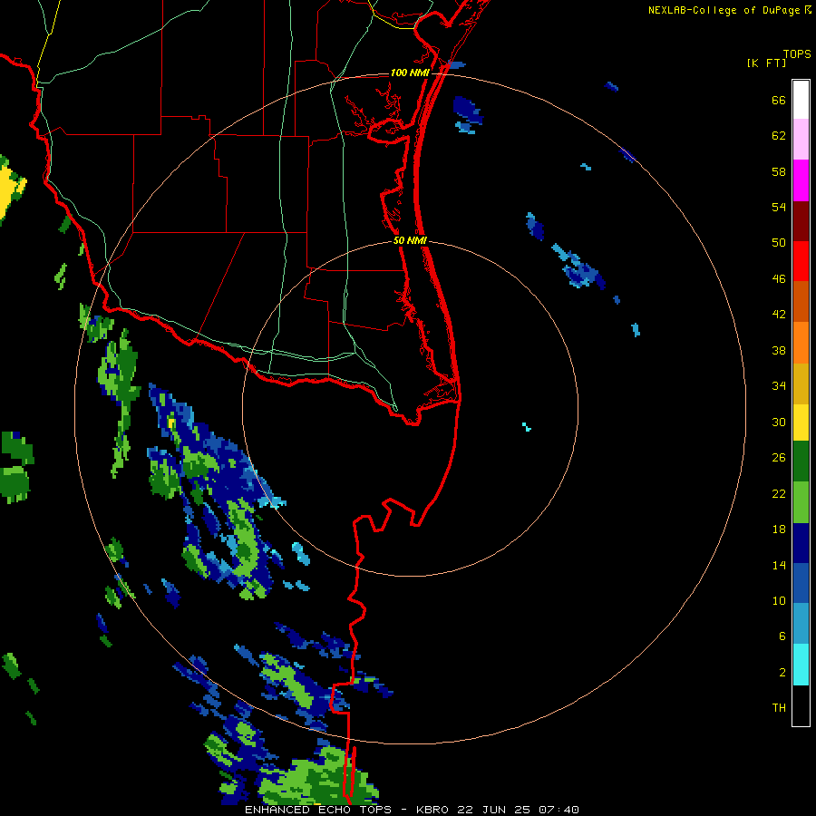Click the 50 legend value
816x816 pixels.
pyautogui.click(x=779, y=243)
